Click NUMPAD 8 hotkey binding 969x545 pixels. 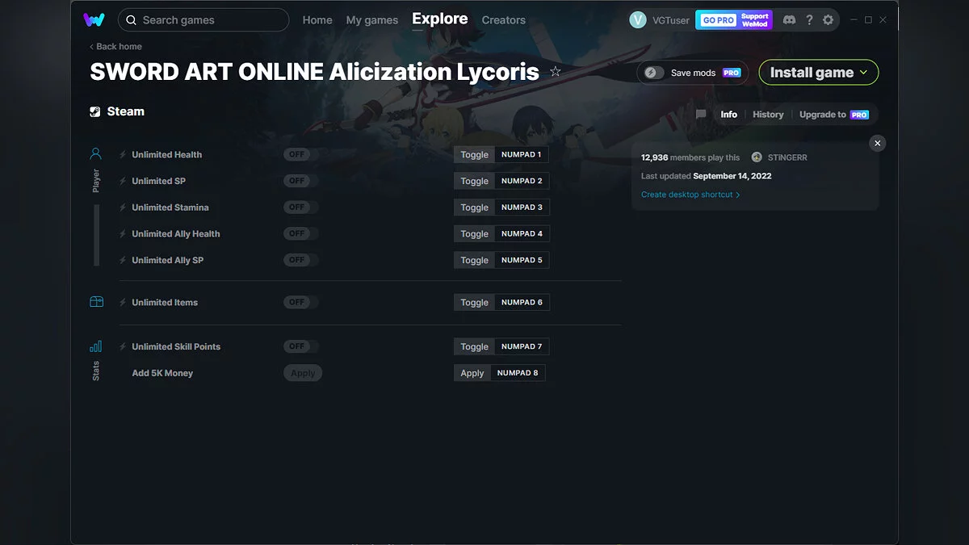tap(518, 373)
